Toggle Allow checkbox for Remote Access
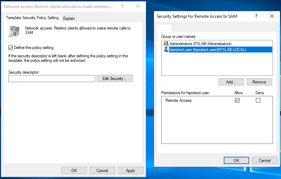Screen dimensions: 281x179 tap(237, 100)
